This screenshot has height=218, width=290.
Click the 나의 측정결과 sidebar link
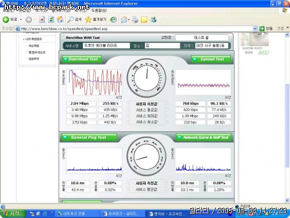pos(34,39)
